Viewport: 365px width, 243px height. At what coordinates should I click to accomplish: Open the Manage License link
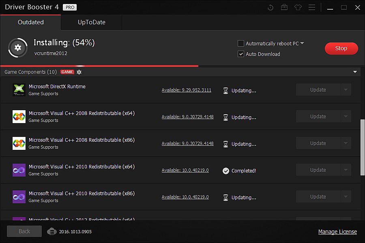pyautogui.click(x=337, y=232)
